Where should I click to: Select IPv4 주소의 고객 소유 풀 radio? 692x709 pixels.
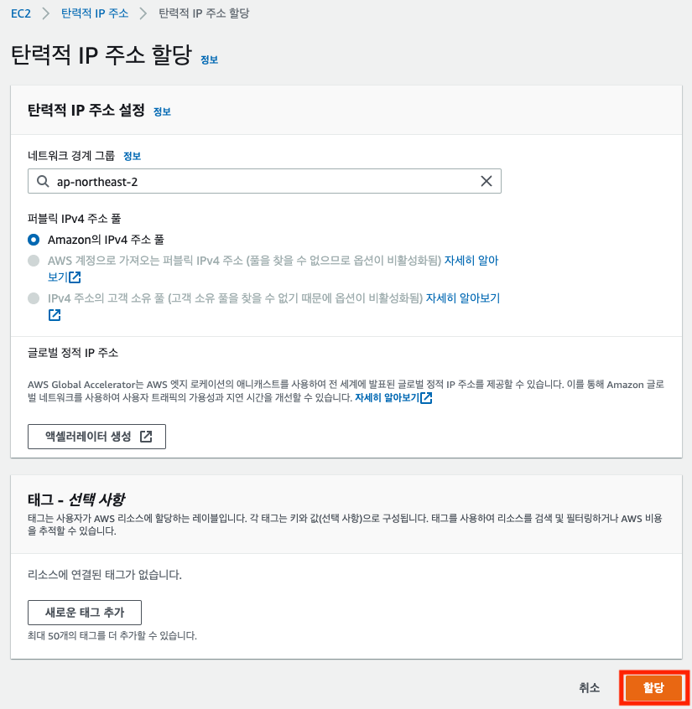coord(34,298)
